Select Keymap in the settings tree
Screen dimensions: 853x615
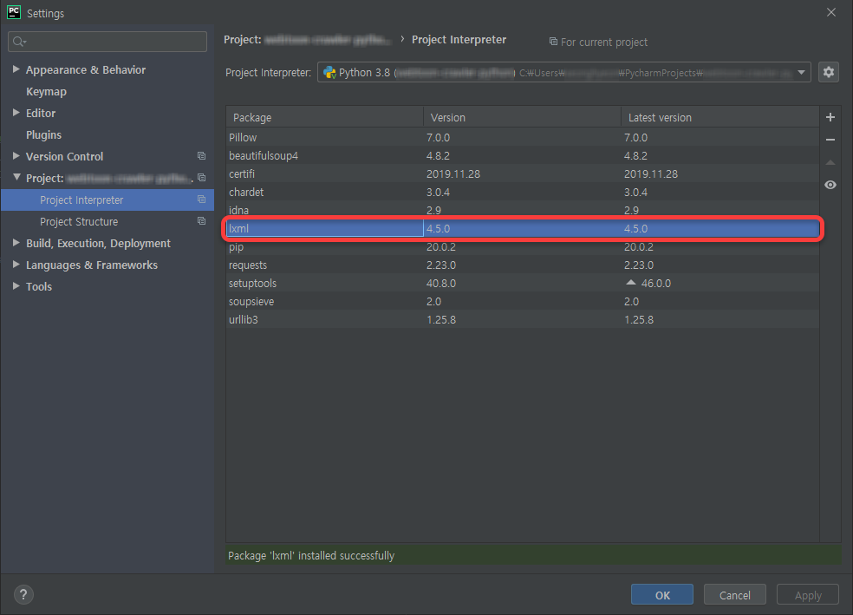pos(46,91)
